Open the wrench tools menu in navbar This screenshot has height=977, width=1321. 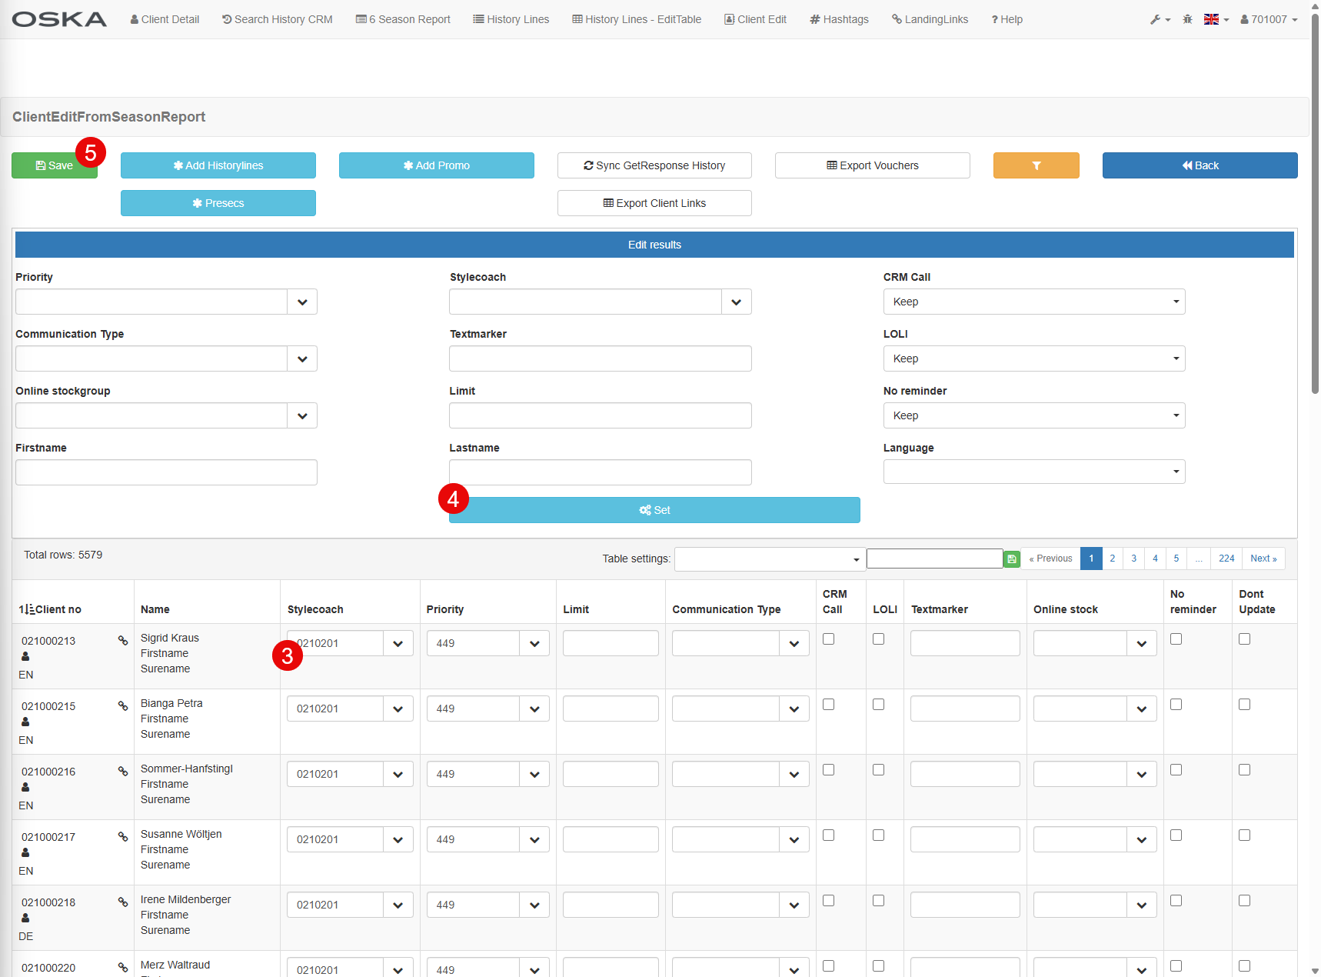1160,19
